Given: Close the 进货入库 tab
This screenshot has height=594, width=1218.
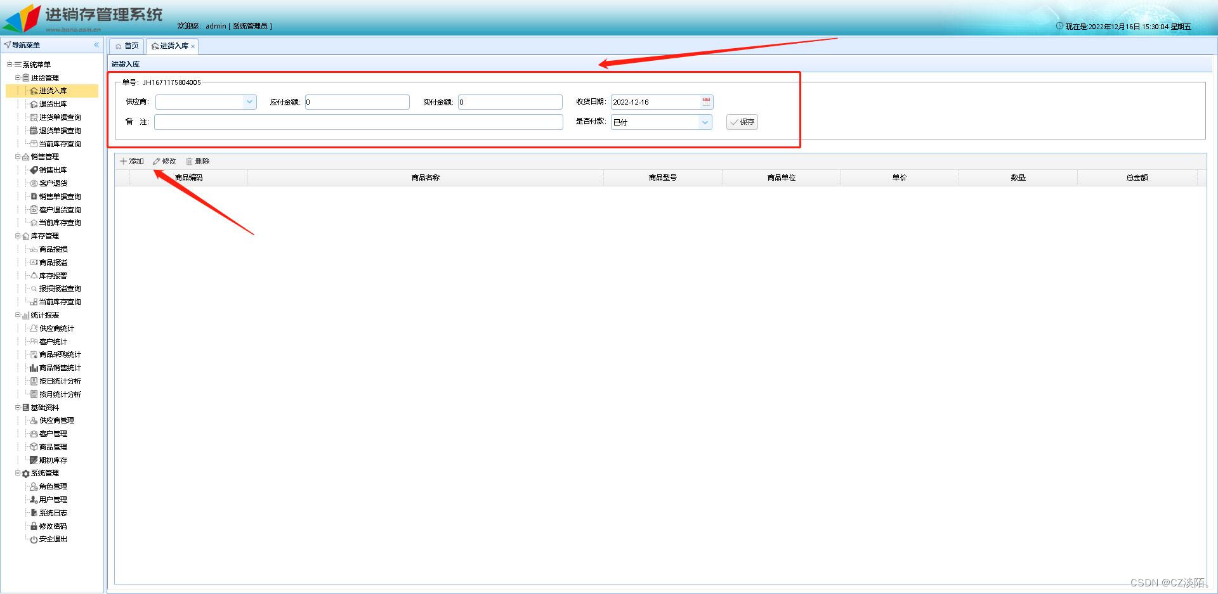Looking at the screenshot, I should (x=193, y=46).
